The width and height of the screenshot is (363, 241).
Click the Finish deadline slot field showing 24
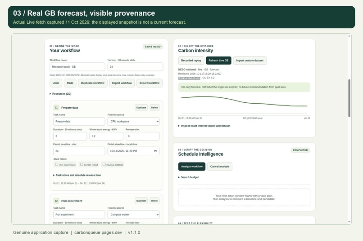click(79, 151)
